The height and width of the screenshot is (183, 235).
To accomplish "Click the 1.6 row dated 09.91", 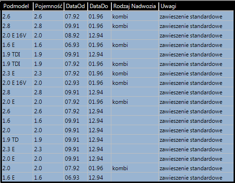I will click(x=117, y=120).
